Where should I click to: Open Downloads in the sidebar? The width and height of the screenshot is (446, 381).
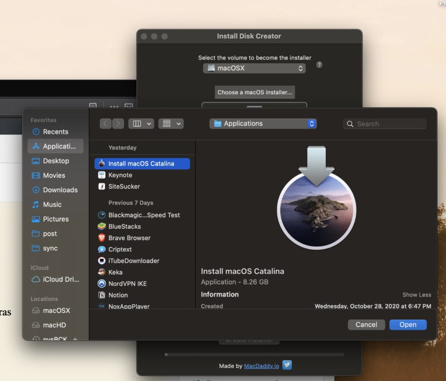(55, 190)
